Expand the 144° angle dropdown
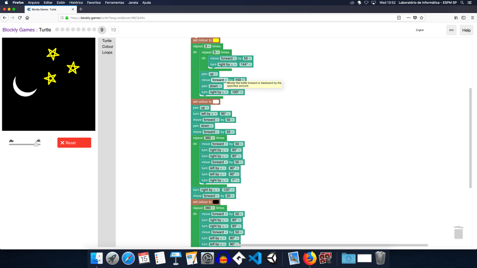Viewport: 477px width, 268px height. [x=245, y=64]
